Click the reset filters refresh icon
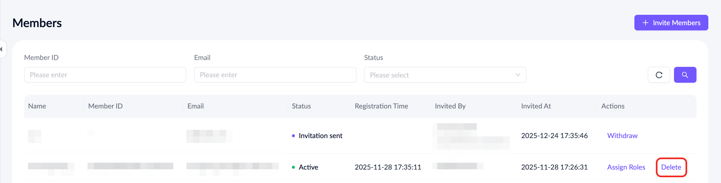721x183 pixels. pyautogui.click(x=659, y=75)
